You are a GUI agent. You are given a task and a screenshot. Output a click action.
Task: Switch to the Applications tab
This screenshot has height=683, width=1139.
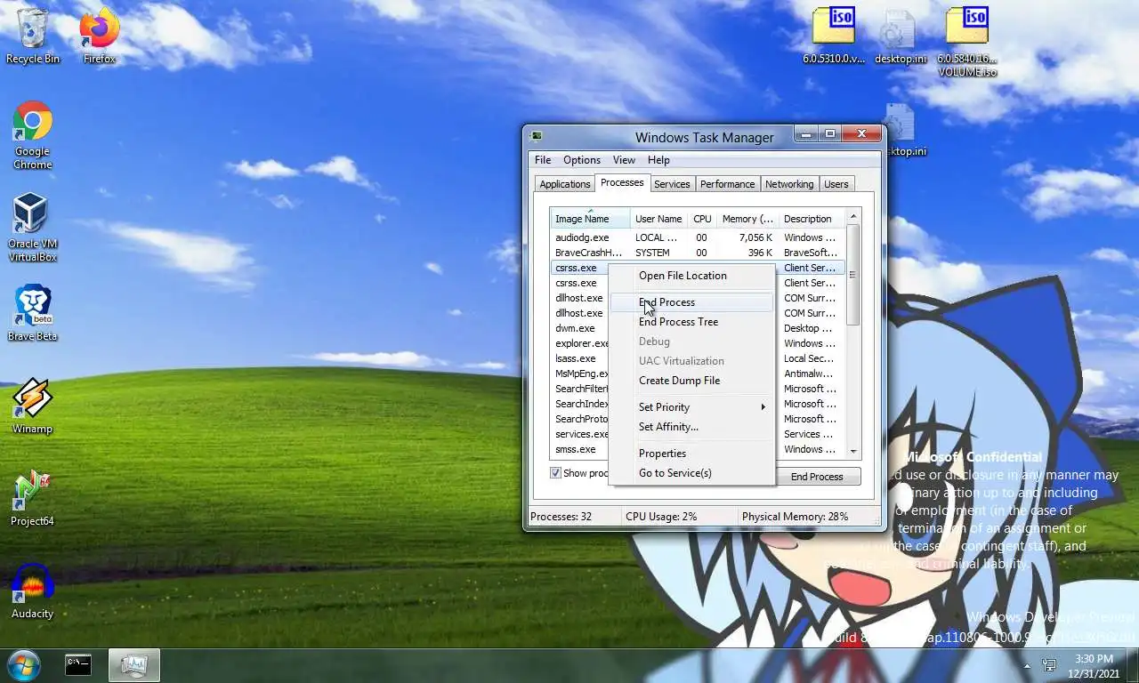coord(565,184)
